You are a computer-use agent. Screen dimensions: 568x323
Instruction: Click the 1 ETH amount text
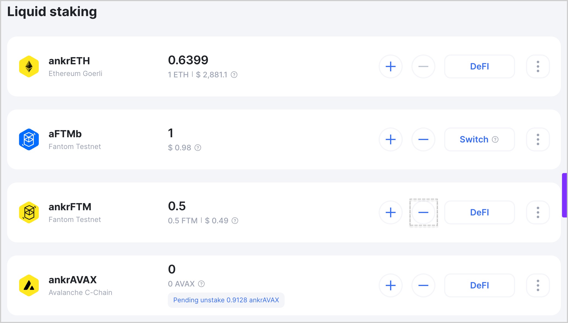pos(178,75)
